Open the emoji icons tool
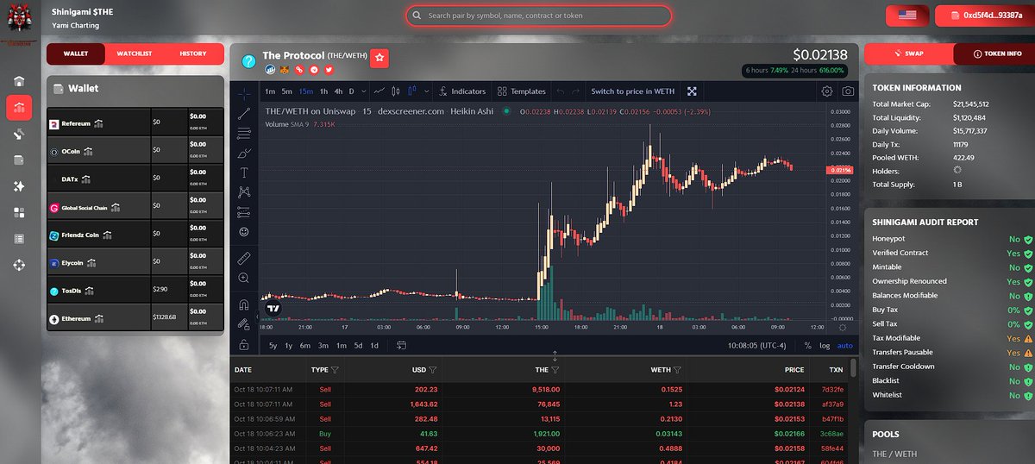 pos(244,232)
